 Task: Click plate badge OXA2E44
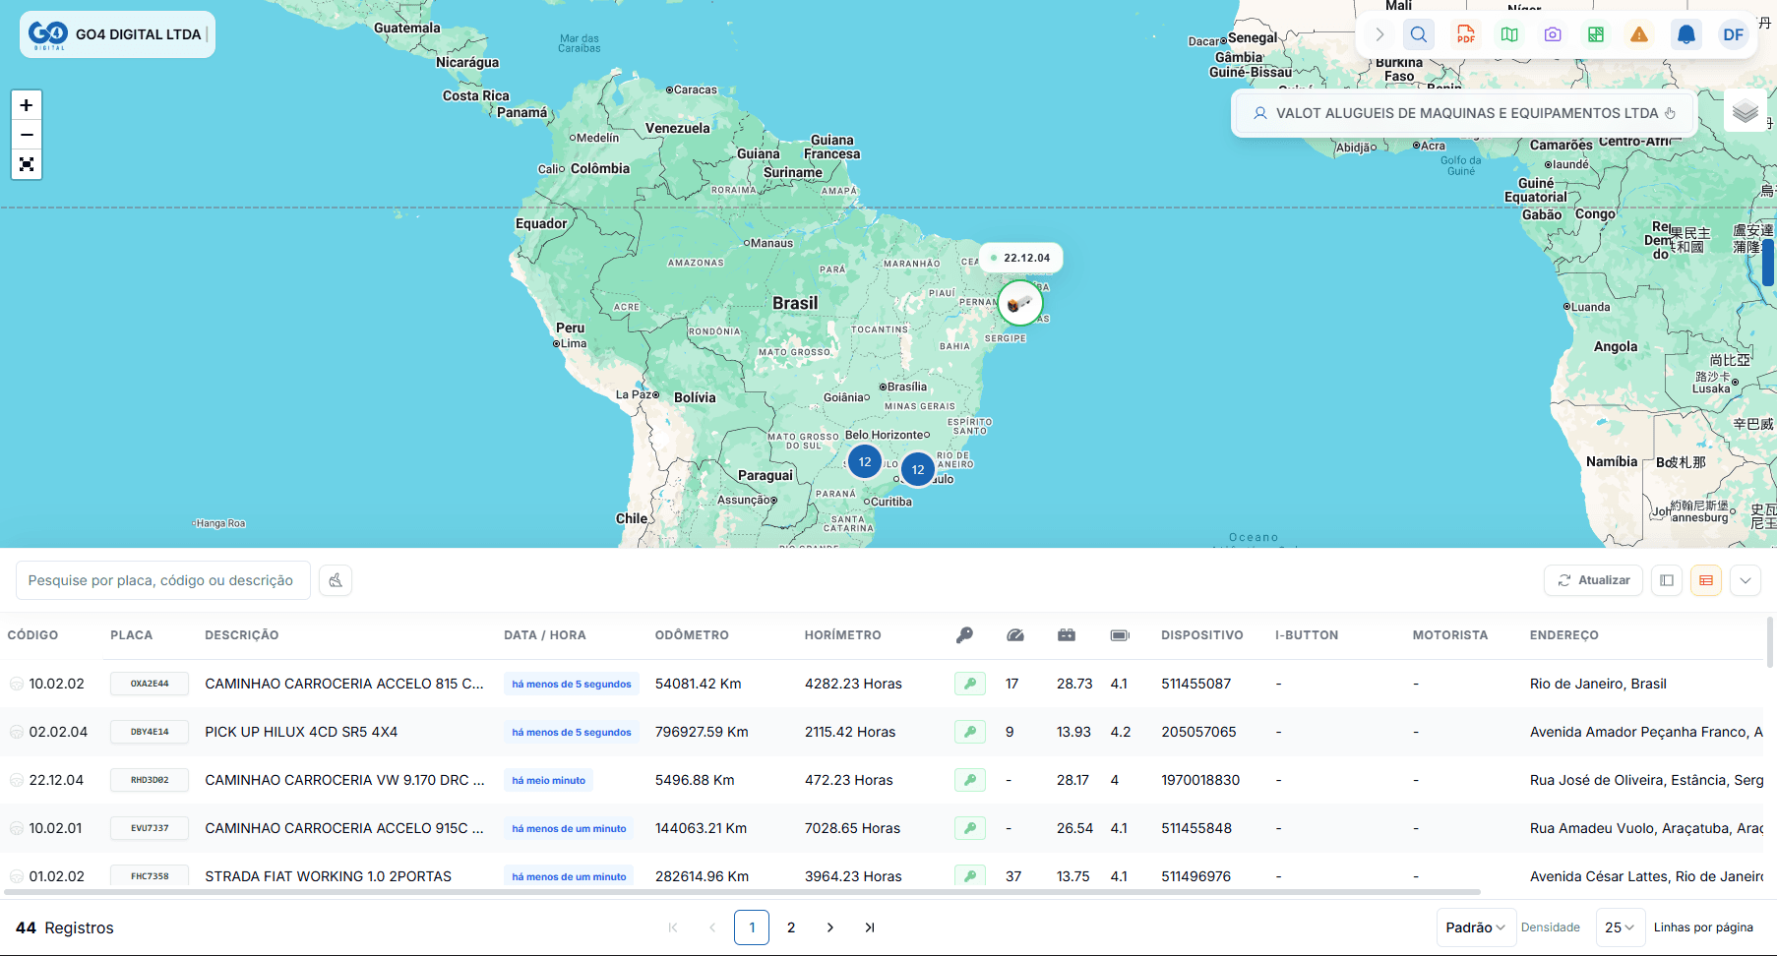click(x=150, y=684)
